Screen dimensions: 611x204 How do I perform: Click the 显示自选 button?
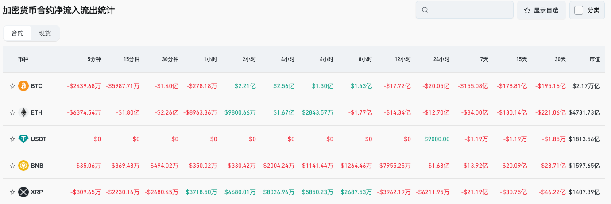(x=541, y=10)
